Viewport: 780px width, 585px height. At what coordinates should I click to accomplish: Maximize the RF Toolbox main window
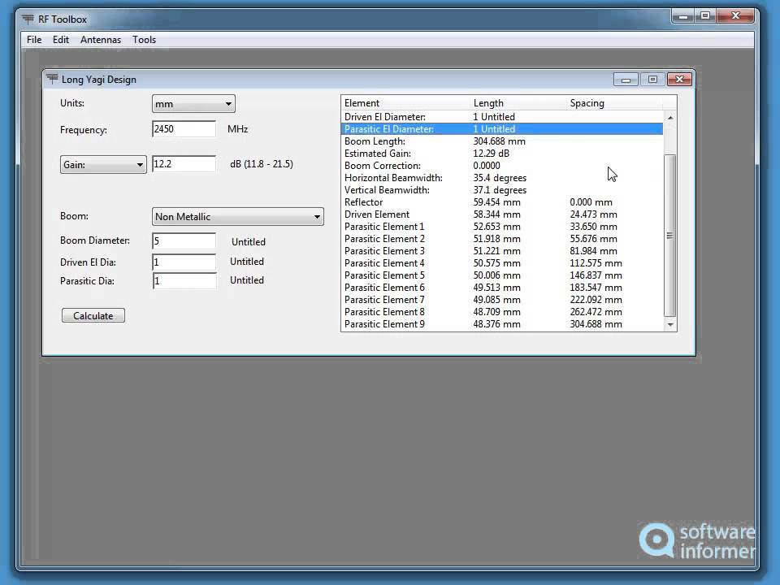(705, 16)
